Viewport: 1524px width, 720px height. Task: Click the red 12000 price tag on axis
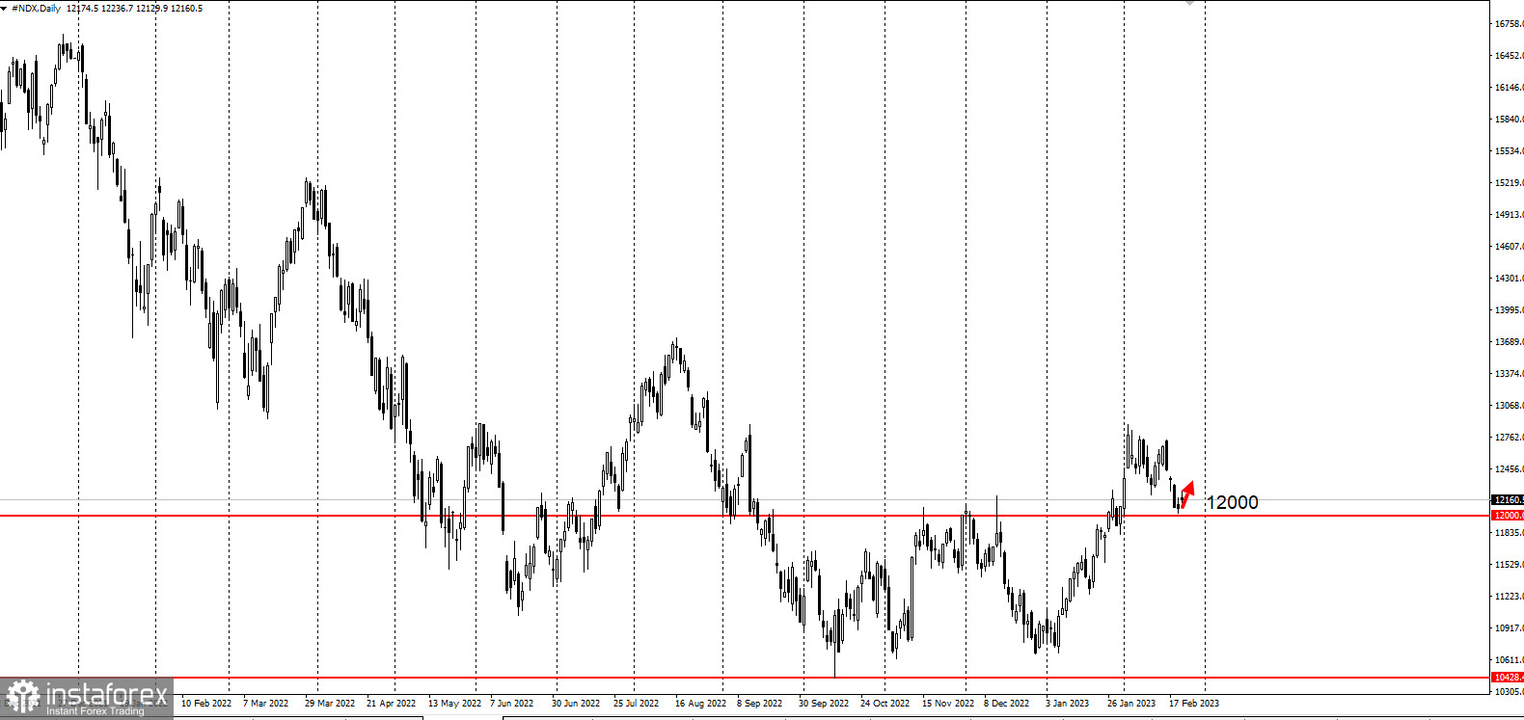1508,516
